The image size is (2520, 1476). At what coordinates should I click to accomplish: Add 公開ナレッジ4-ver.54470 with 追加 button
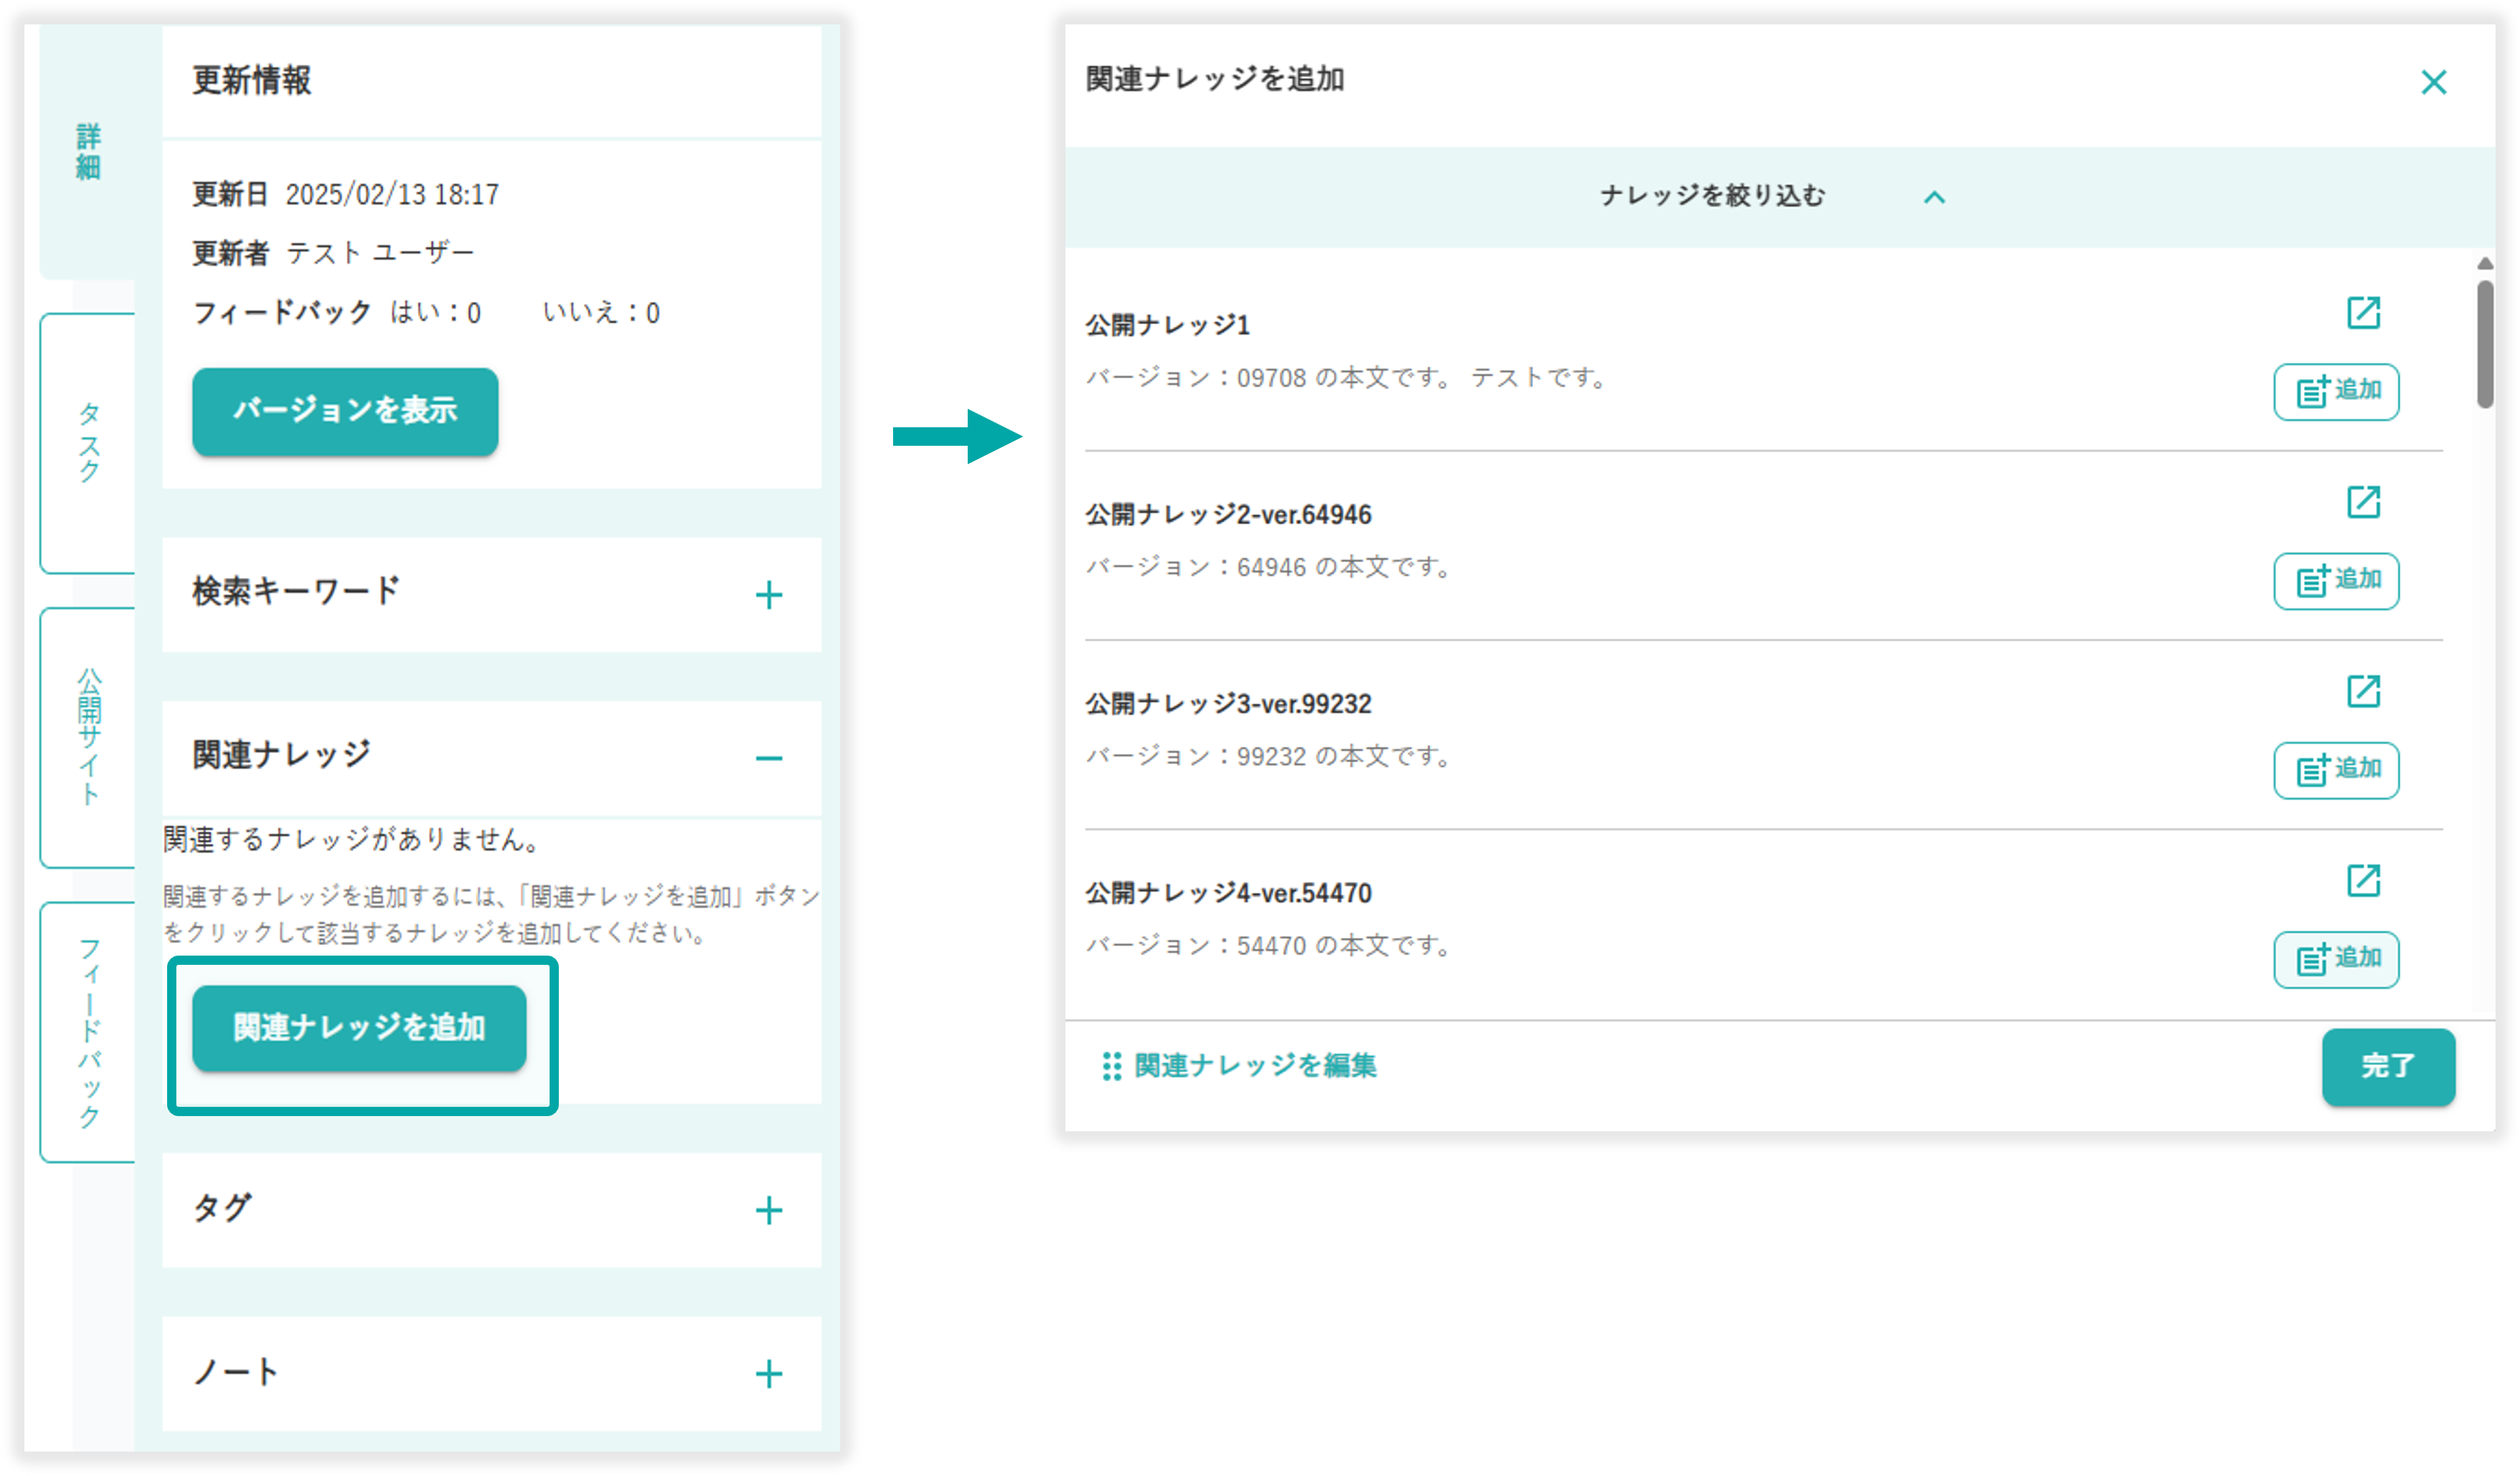tap(2336, 959)
